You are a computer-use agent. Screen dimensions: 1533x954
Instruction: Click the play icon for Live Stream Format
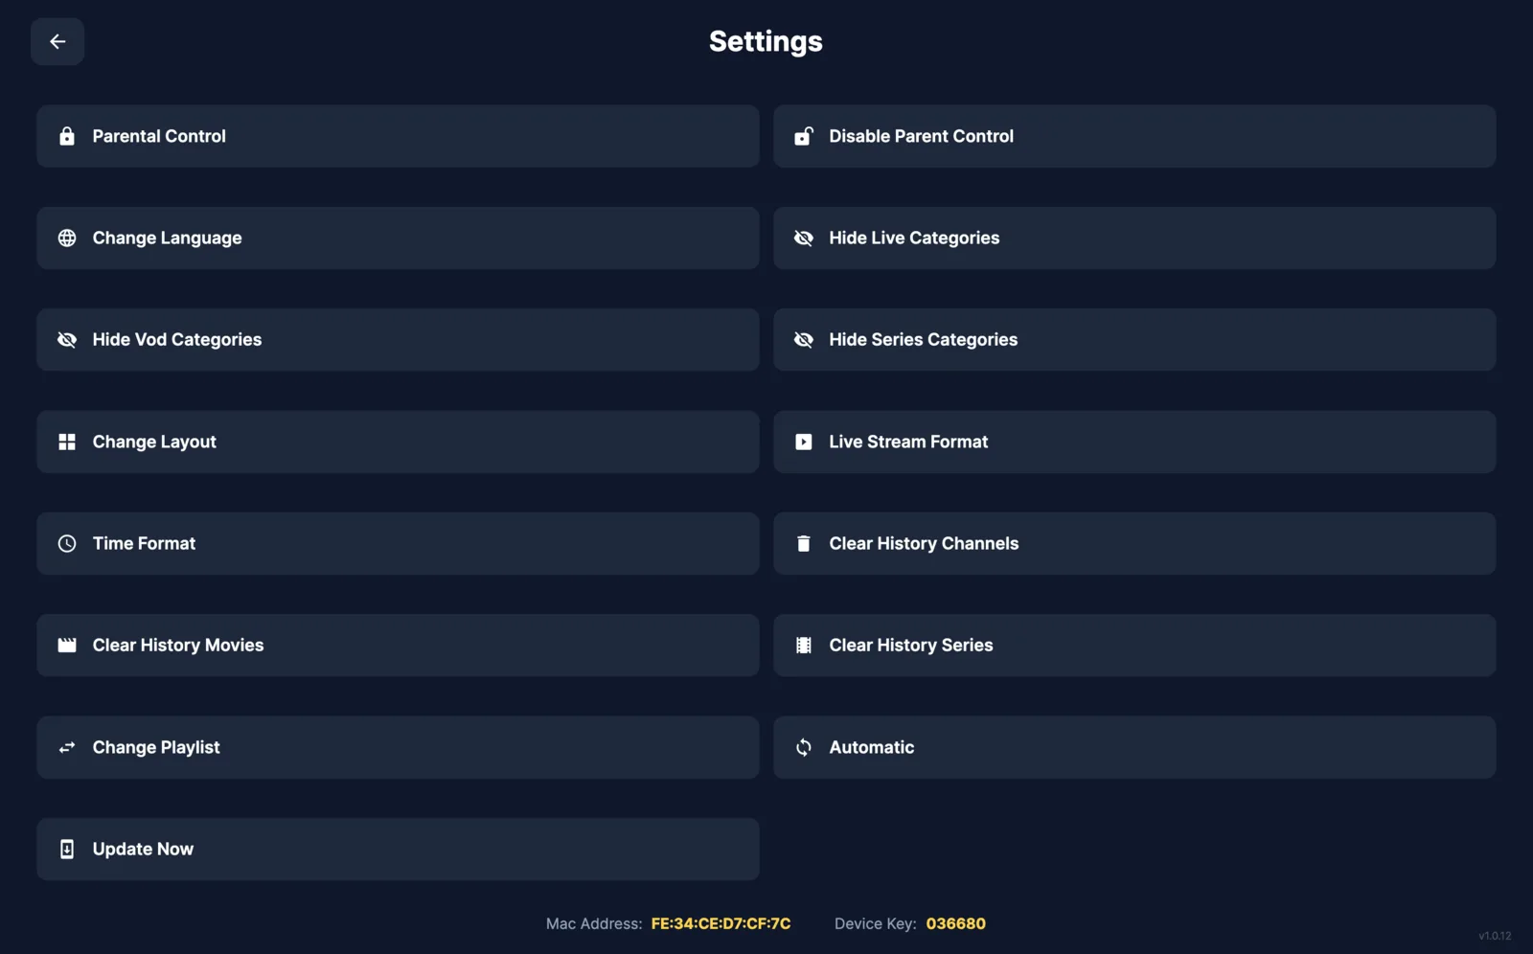(804, 442)
